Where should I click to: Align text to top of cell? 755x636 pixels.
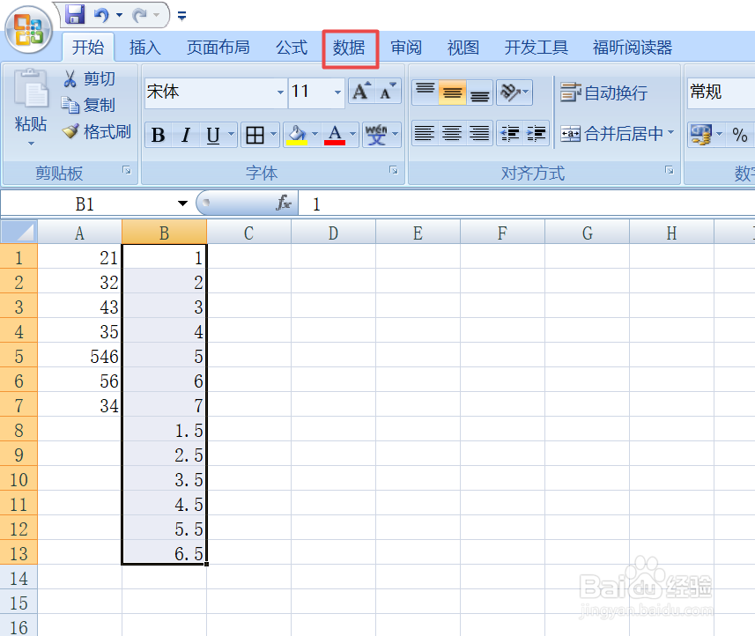click(x=426, y=92)
